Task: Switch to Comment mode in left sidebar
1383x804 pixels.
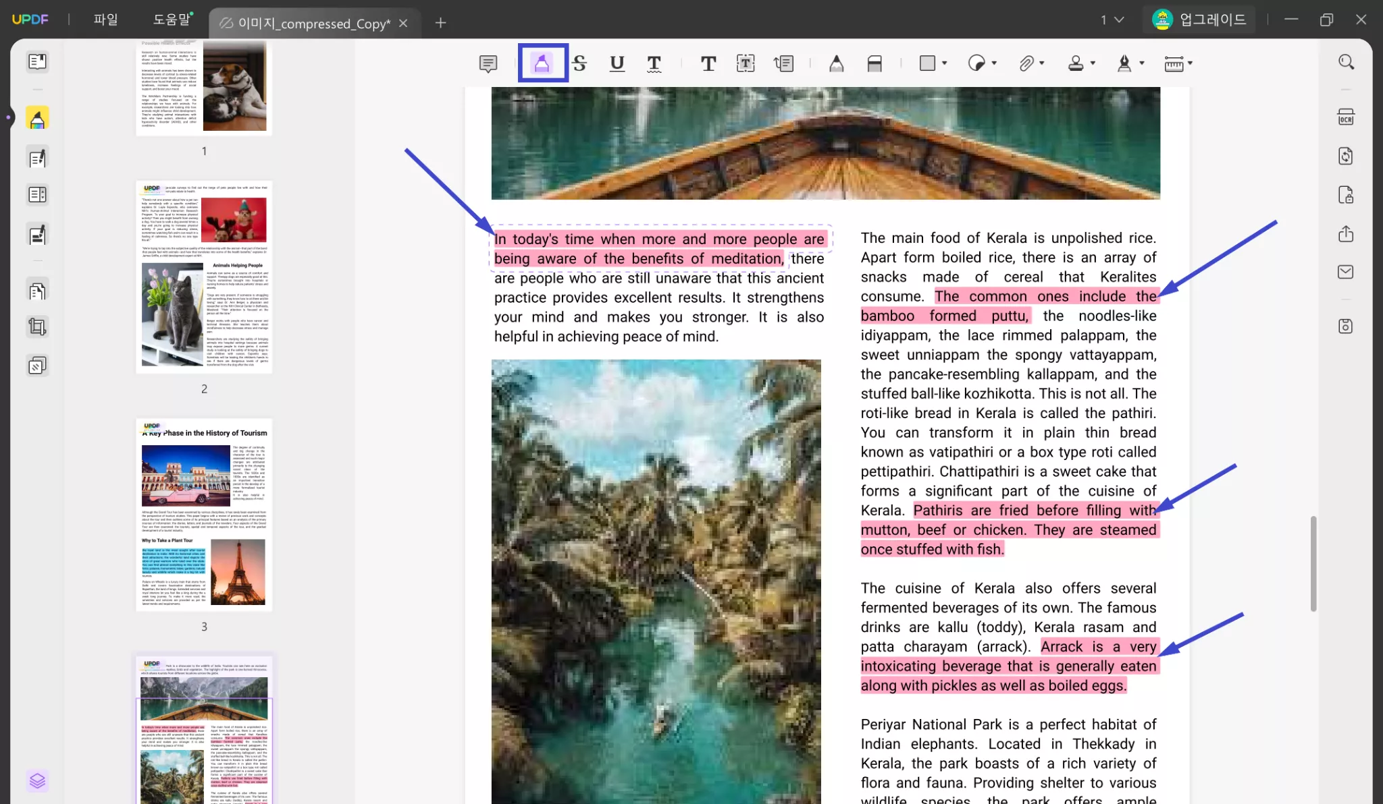Action: 37,118
